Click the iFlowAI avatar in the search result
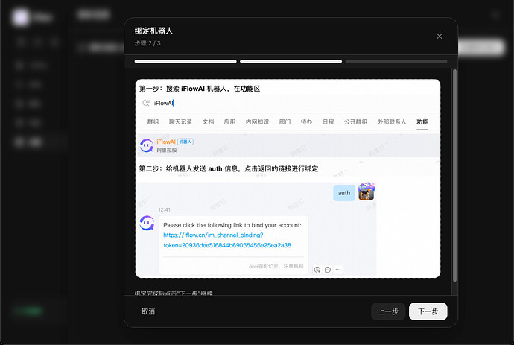The width and height of the screenshot is (514, 345). point(147,145)
